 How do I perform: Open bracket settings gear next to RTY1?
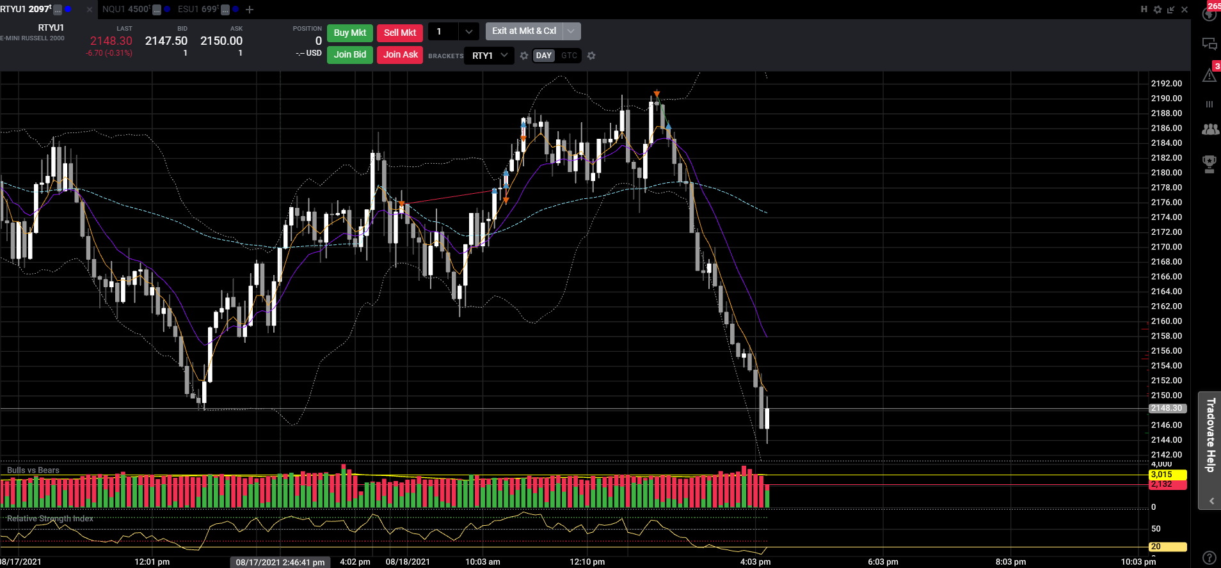point(524,56)
